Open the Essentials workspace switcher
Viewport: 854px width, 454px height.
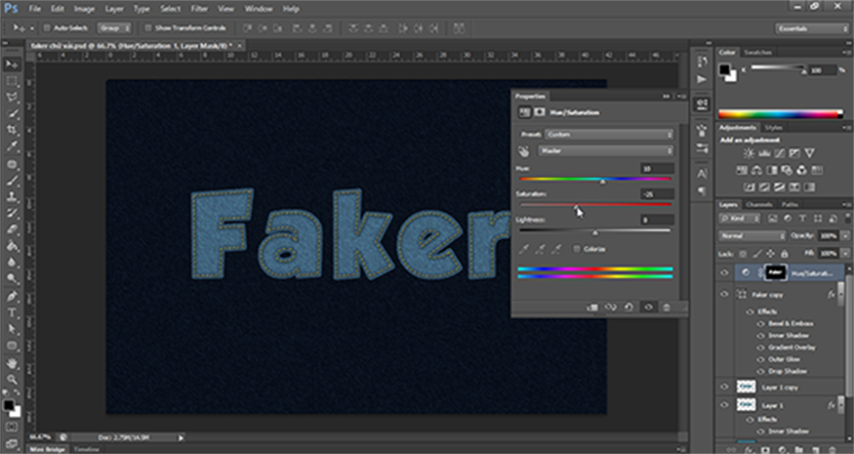(811, 29)
